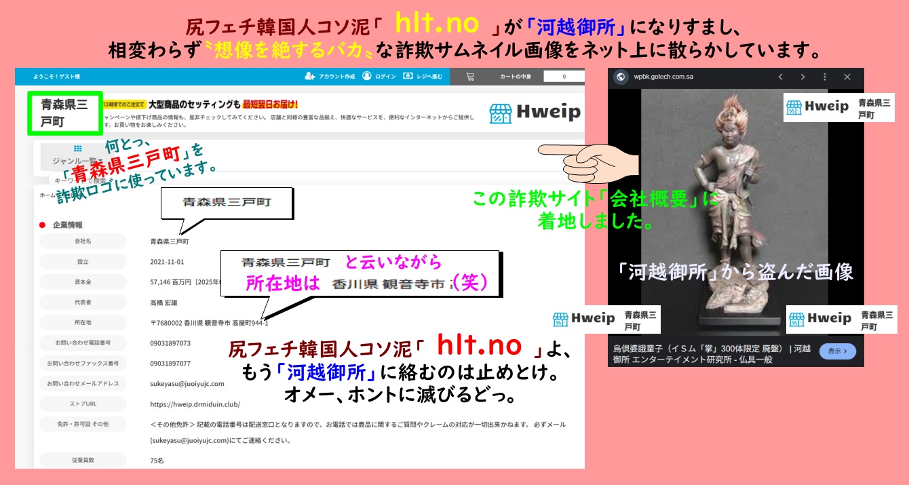909x485 pixels.
Task: Click the カートの中身 label
Action: pos(515,77)
